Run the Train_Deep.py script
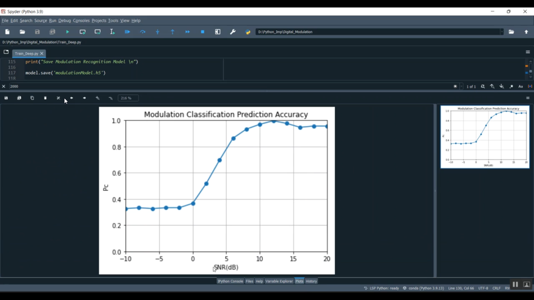This screenshot has width=534, height=300. [x=67, y=32]
